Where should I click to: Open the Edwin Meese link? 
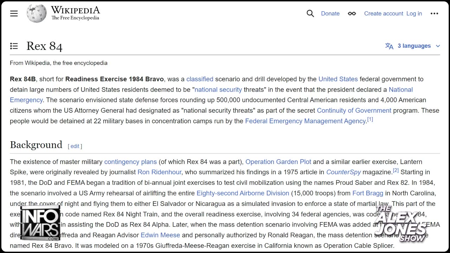160,235
